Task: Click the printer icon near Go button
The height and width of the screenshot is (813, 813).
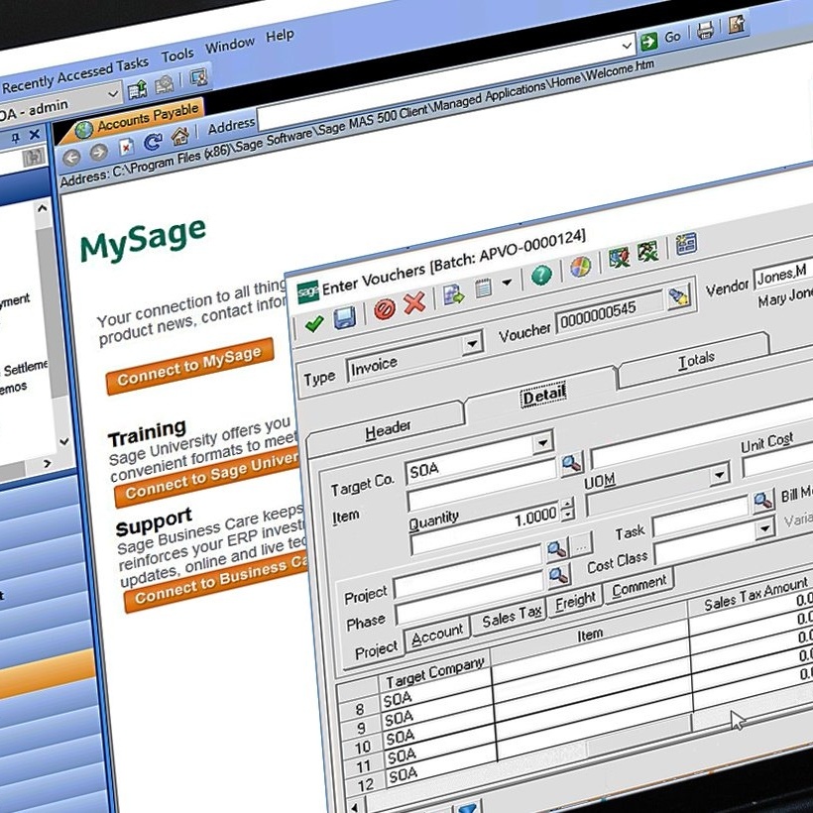Action: tap(705, 32)
